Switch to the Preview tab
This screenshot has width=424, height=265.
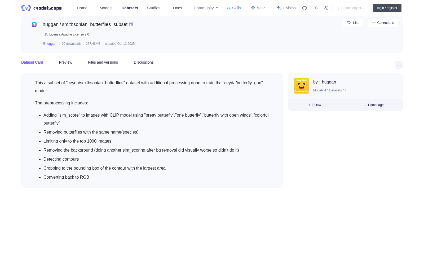[x=65, y=62]
